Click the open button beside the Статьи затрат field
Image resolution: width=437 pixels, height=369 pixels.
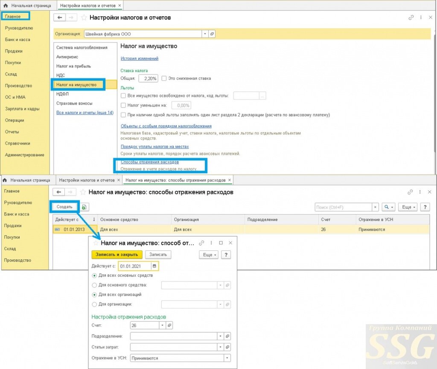pyautogui.click(x=227, y=347)
